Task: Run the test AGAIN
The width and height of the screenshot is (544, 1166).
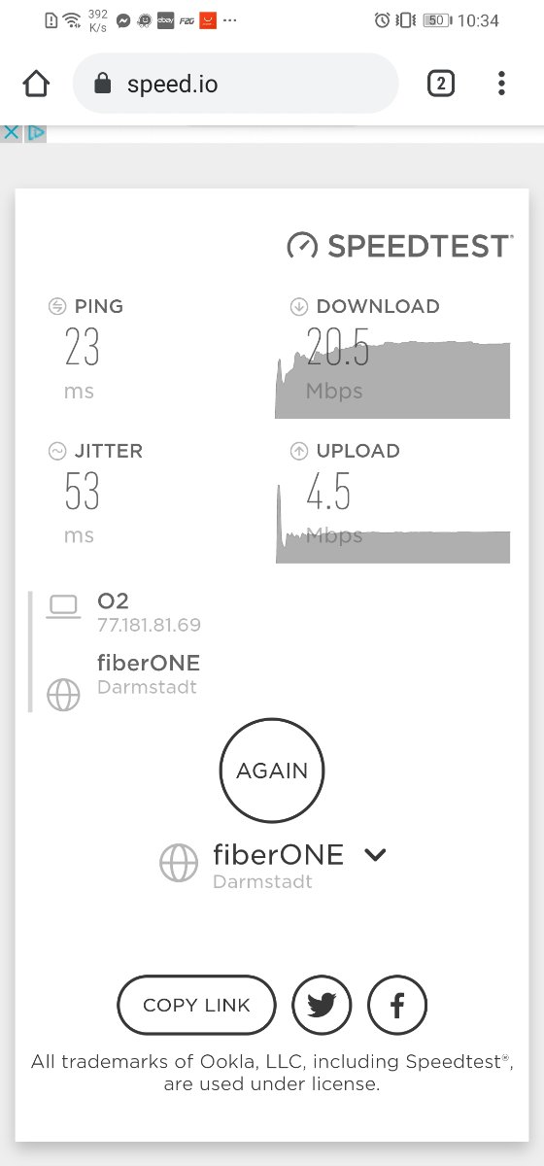Action: [272, 771]
